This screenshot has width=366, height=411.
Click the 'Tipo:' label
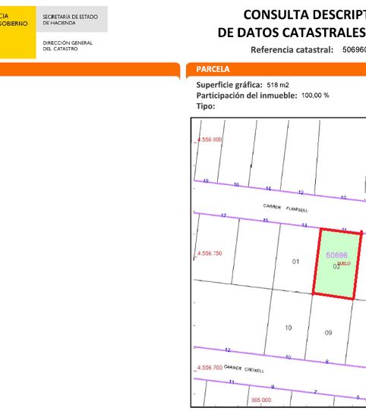pyautogui.click(x=206, y=106)
